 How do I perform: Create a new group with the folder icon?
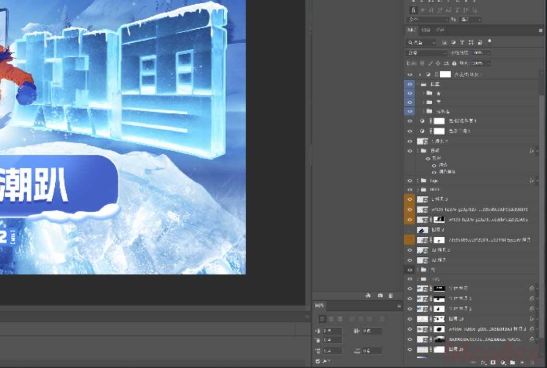[x=513, y=363]
